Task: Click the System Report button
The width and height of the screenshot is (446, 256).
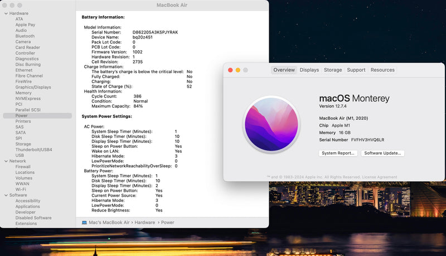Action: pyautogui.click(x=338, y=153)
